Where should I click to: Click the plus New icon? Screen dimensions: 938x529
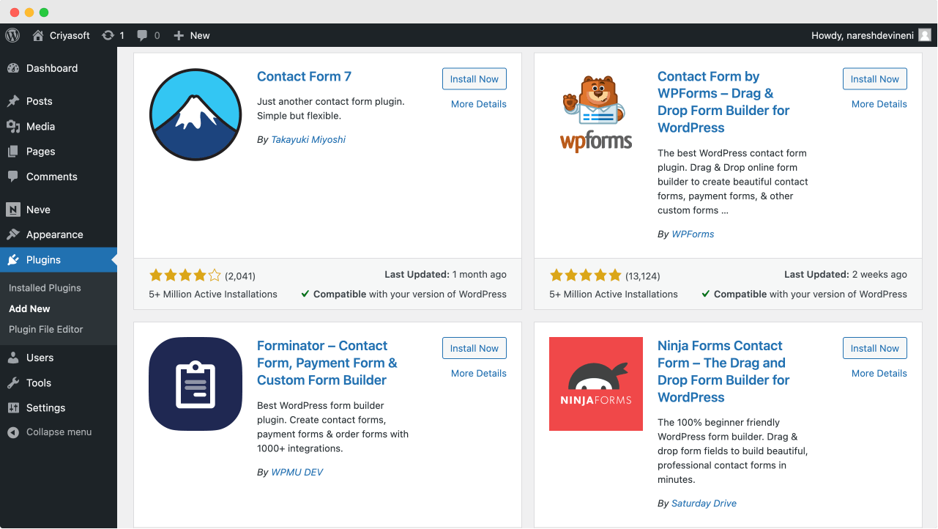179,35
